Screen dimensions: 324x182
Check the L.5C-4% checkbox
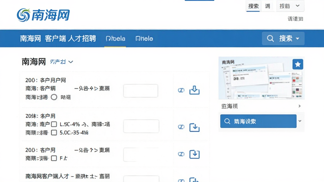(54, 124)
